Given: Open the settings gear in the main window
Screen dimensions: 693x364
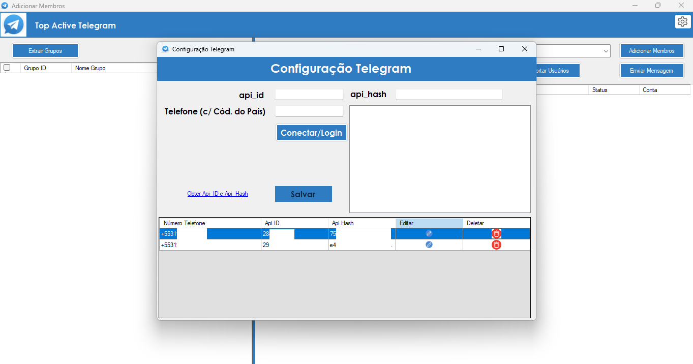Looking at the screenshot, I should (x=682, y=21).
